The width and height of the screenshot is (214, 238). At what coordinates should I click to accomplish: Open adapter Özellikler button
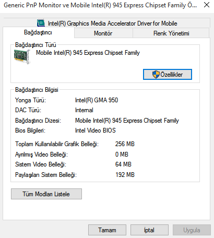point(168,75)
